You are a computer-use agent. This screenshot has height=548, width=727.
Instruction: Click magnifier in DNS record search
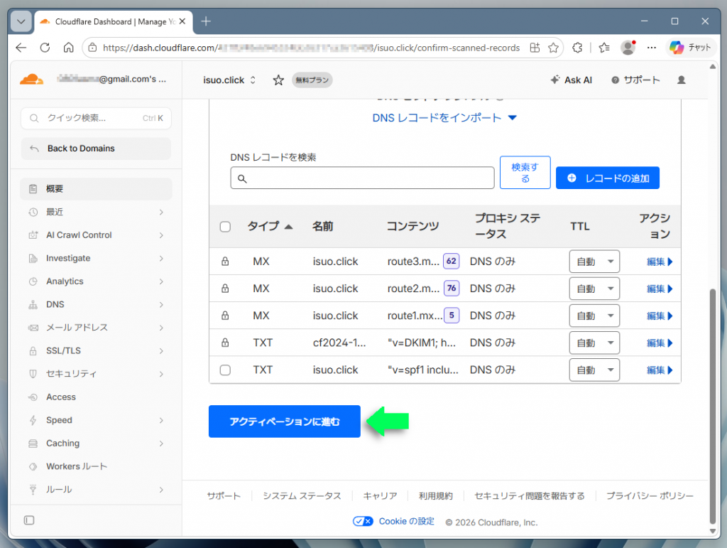pos(242,178)
